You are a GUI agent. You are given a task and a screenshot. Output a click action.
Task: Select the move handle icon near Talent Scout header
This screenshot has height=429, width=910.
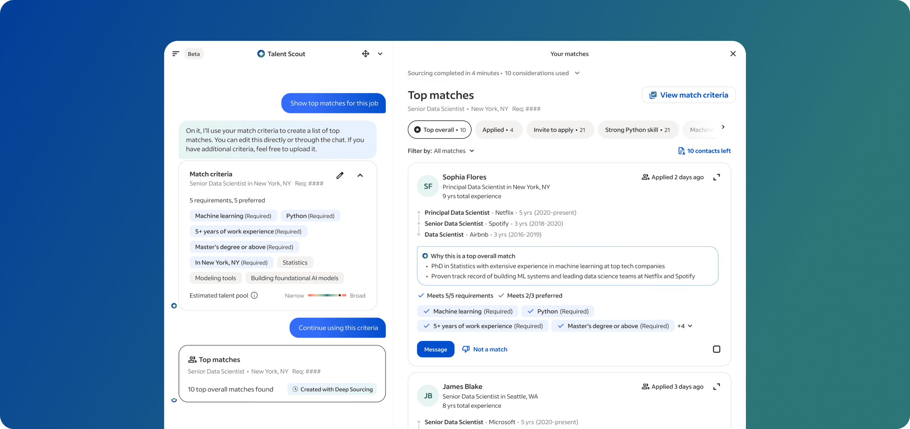tap(365, 53)
